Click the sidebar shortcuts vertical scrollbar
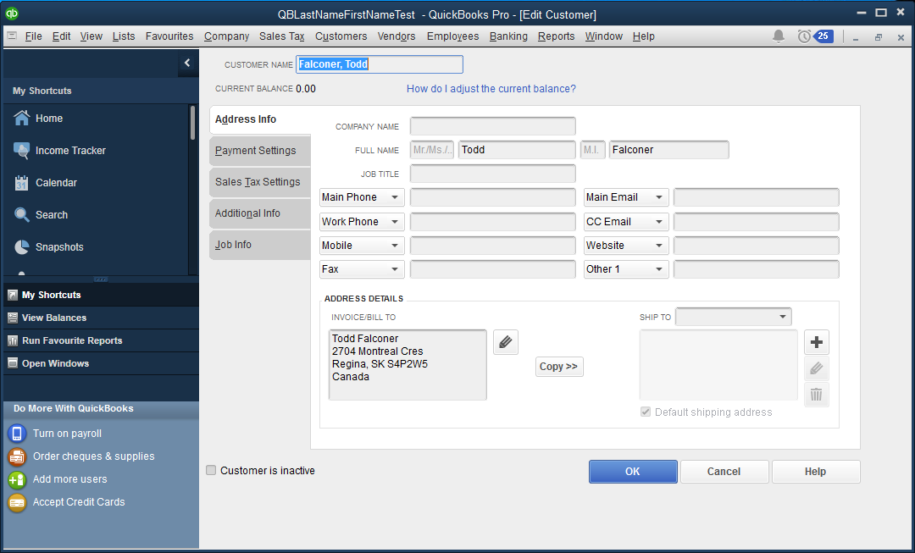 pyautogui.click(x=192, y=123)
